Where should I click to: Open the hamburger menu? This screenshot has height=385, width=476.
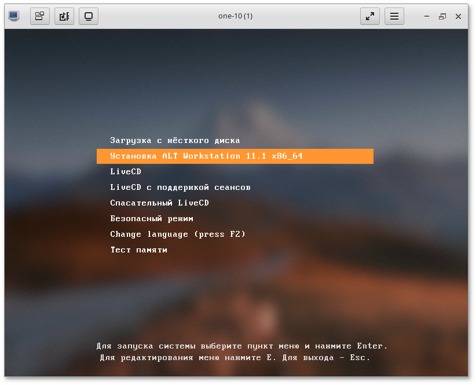(394, 16)
